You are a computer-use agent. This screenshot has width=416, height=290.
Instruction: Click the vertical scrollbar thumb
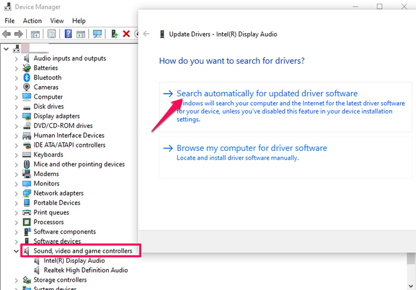411,259
